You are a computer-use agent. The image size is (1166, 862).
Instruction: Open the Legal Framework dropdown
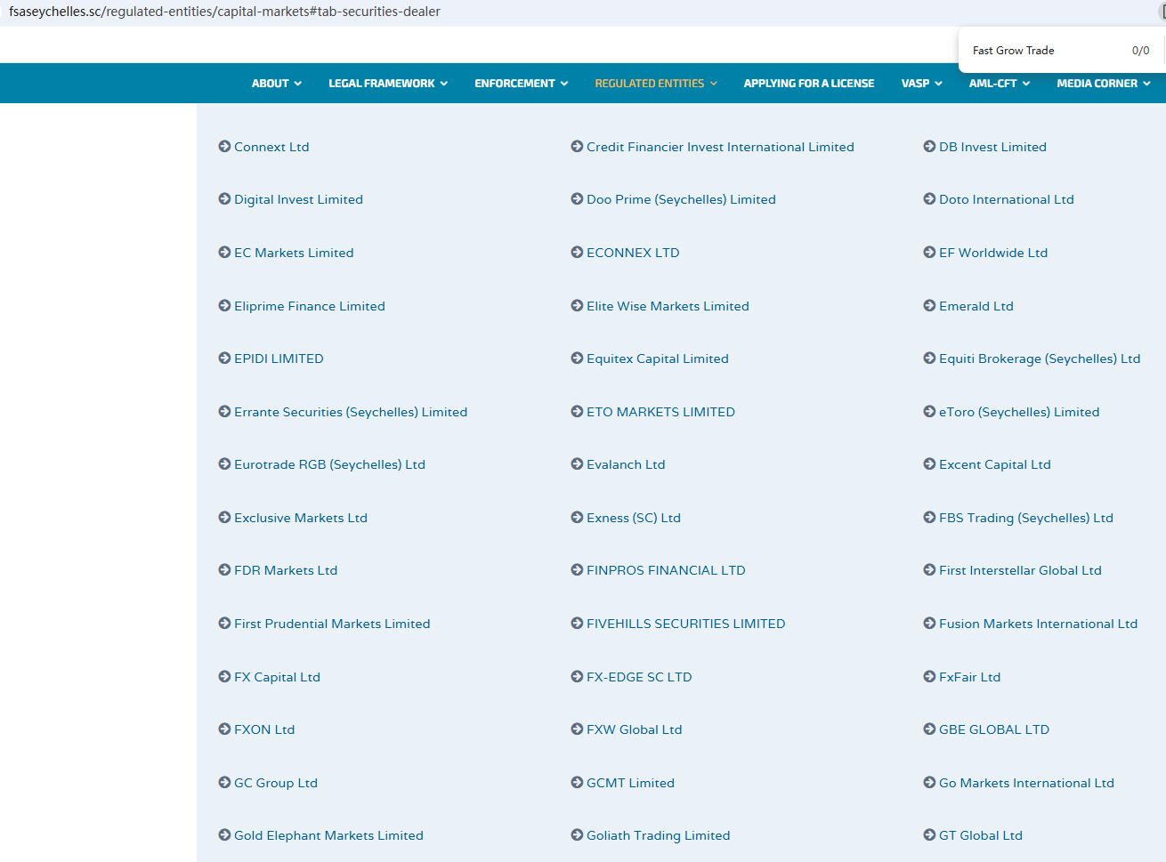click(387, 84)
